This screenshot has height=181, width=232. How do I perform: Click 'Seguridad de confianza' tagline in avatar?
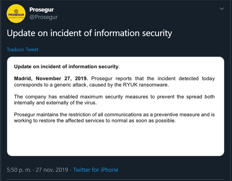(x=16, y=17)
